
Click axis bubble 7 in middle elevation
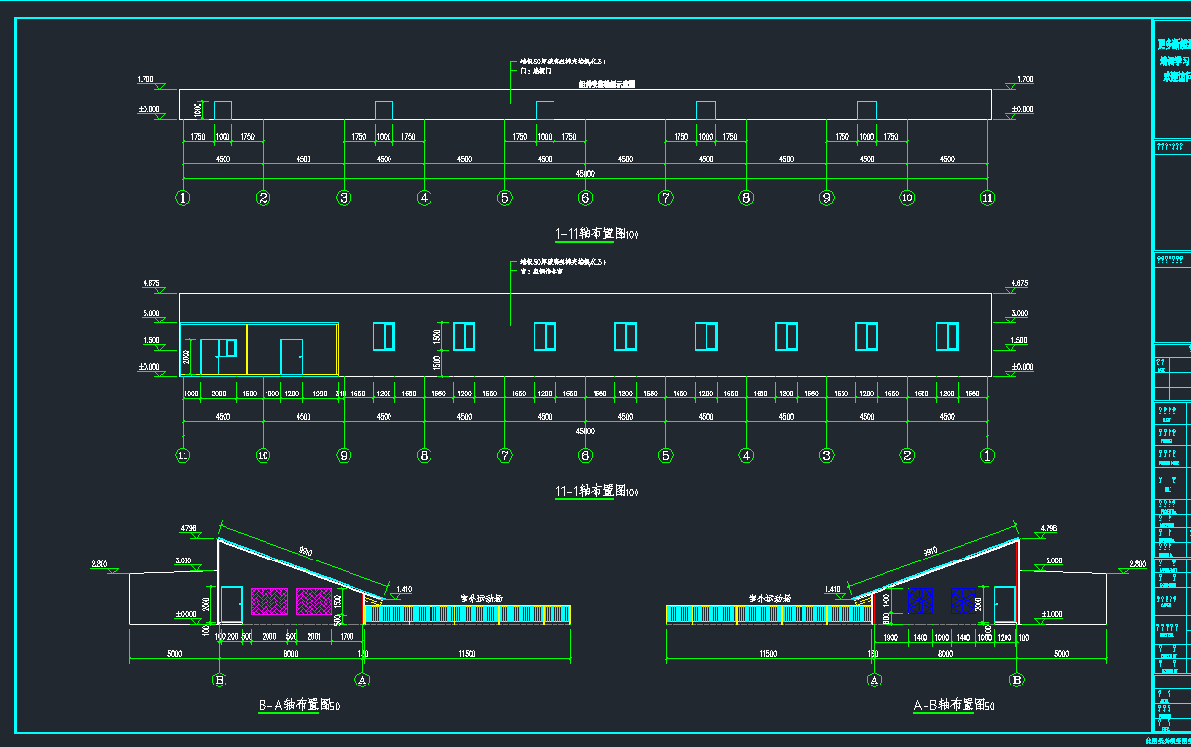click(505, 455)
